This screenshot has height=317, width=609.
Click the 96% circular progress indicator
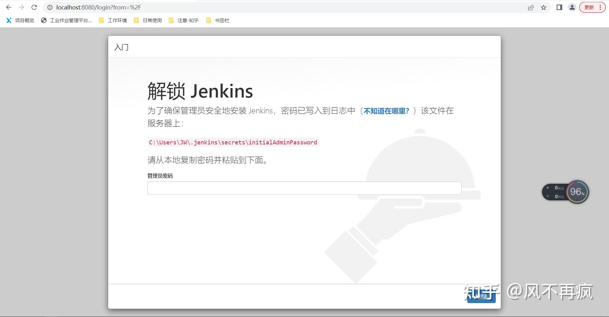tap(577, 192)
